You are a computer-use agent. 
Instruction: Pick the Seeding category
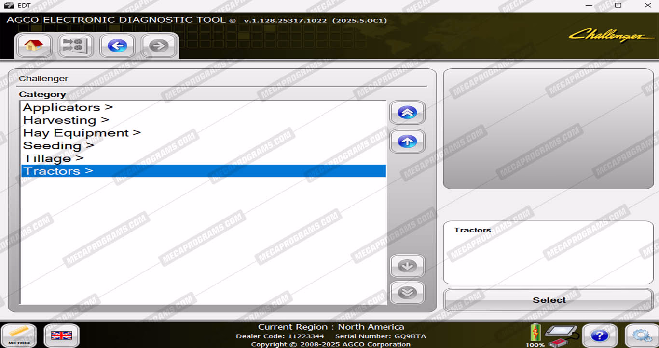[x=204, y=145]
